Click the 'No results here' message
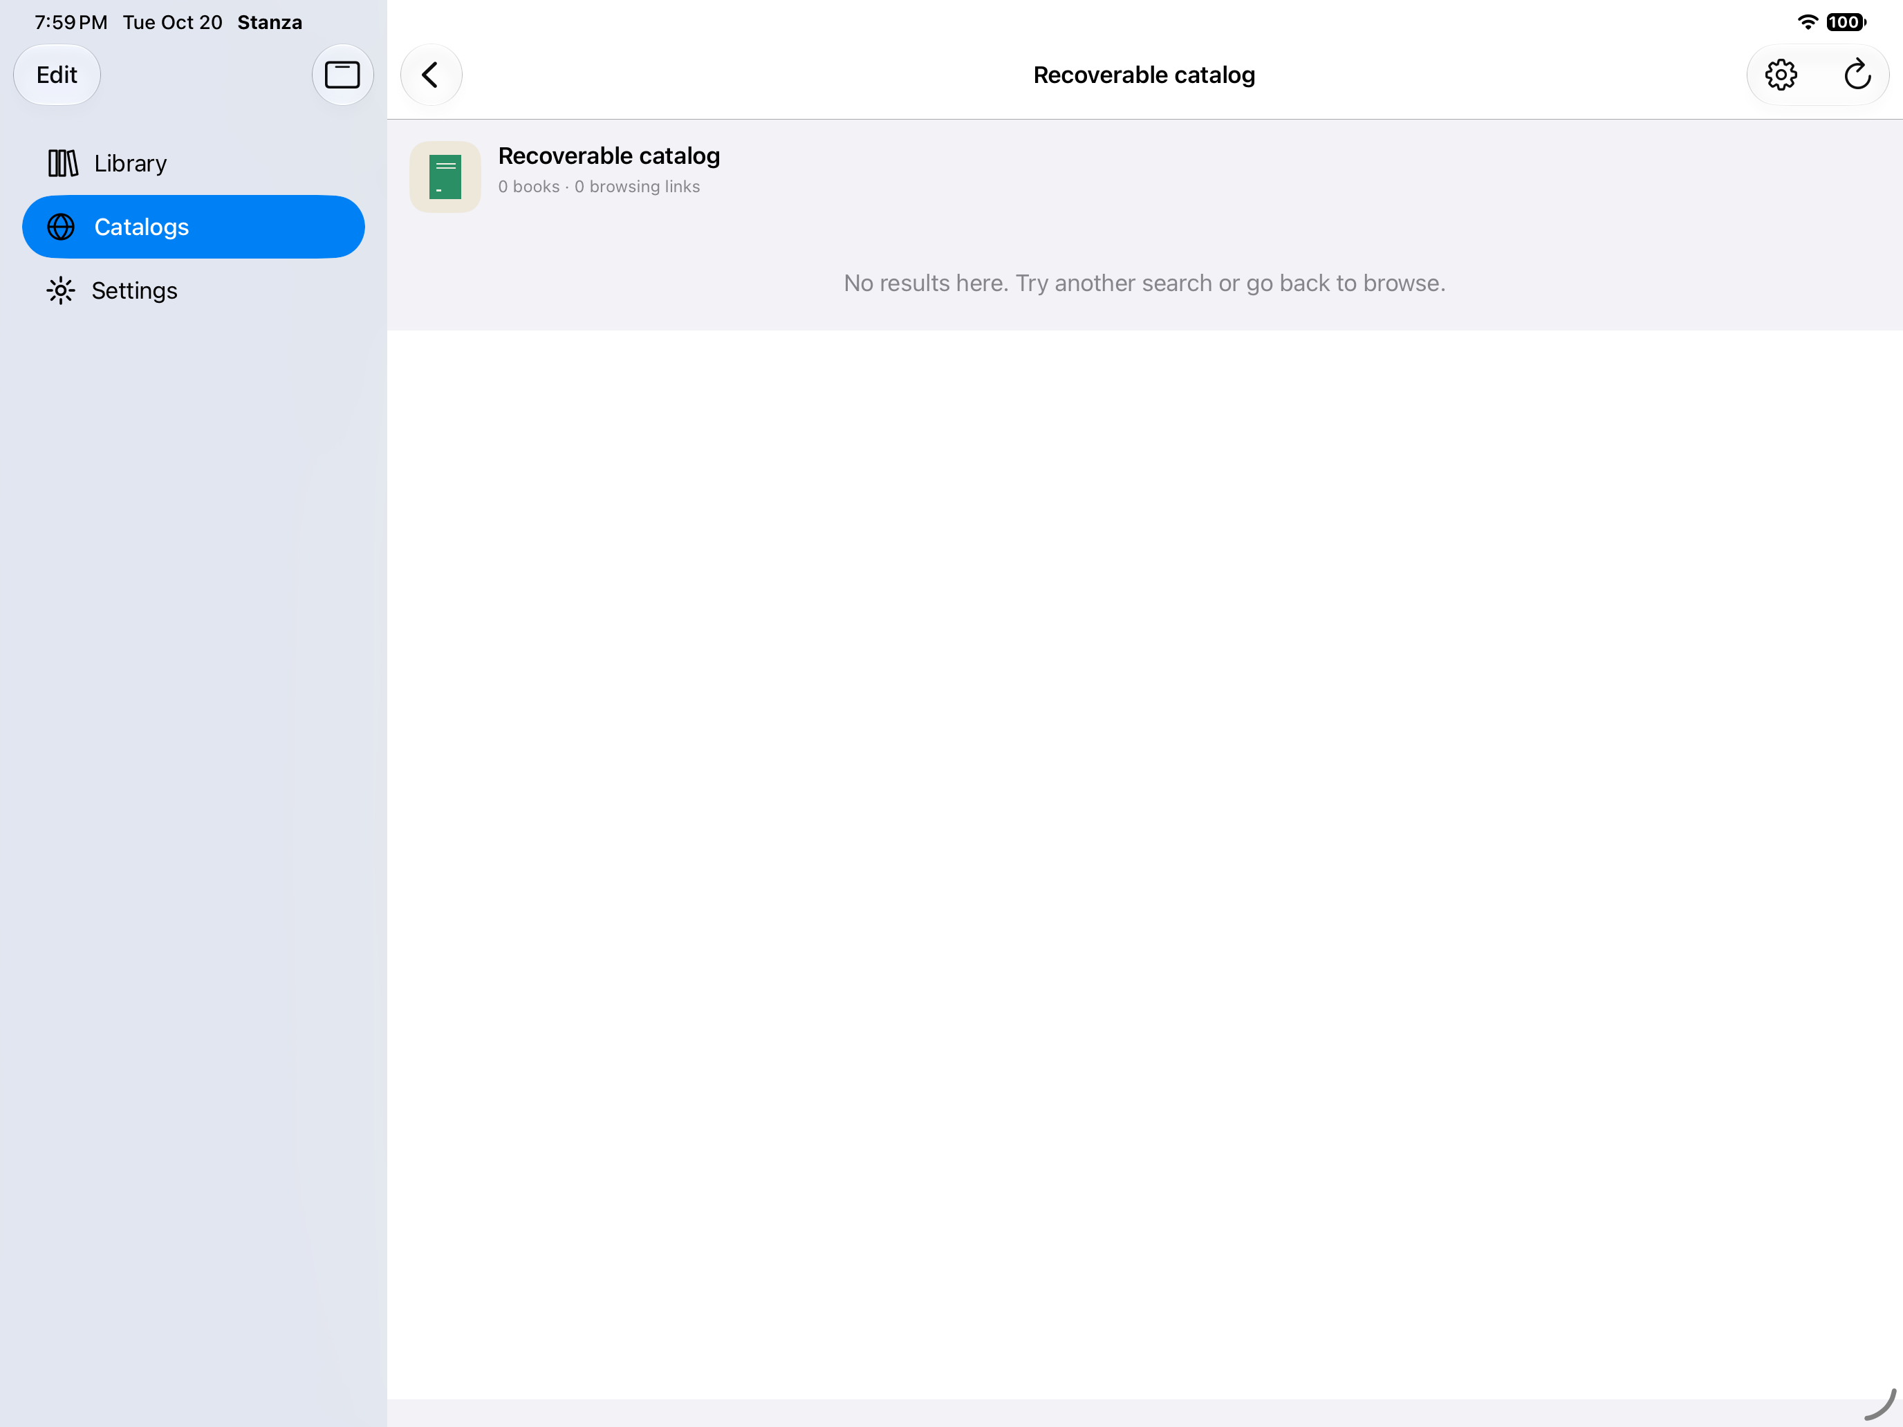The image size is (1903, 1427). coord(1144,283)
